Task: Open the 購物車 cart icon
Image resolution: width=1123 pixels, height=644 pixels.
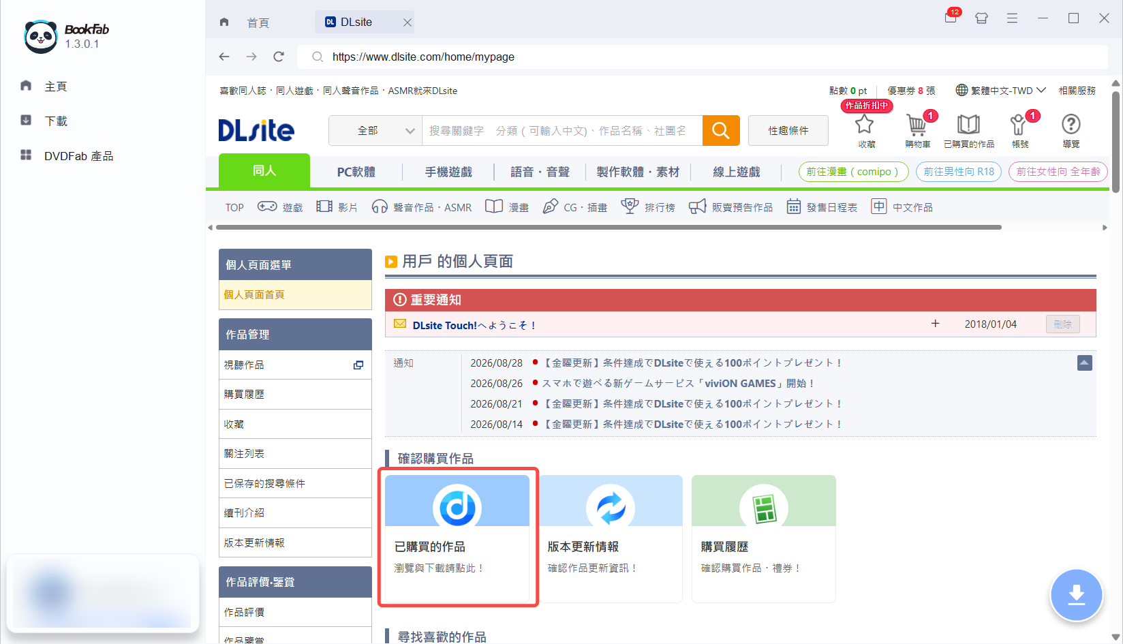Action: tap(917, 130)
